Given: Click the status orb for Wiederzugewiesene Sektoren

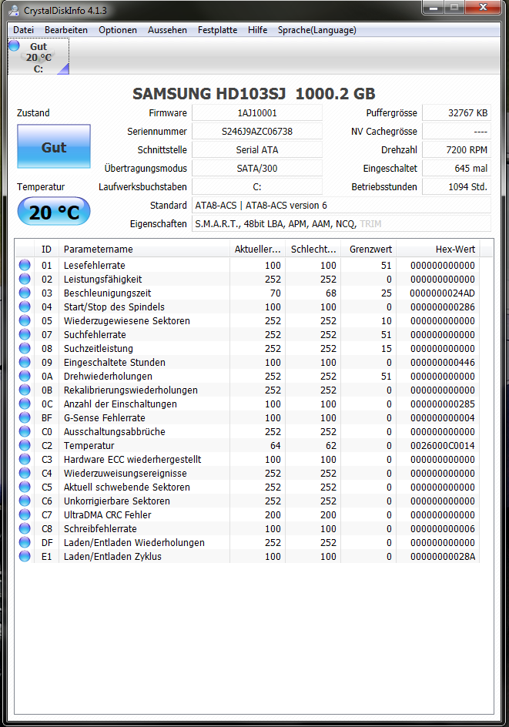Looking at the screenshot, I should point(25,320).
